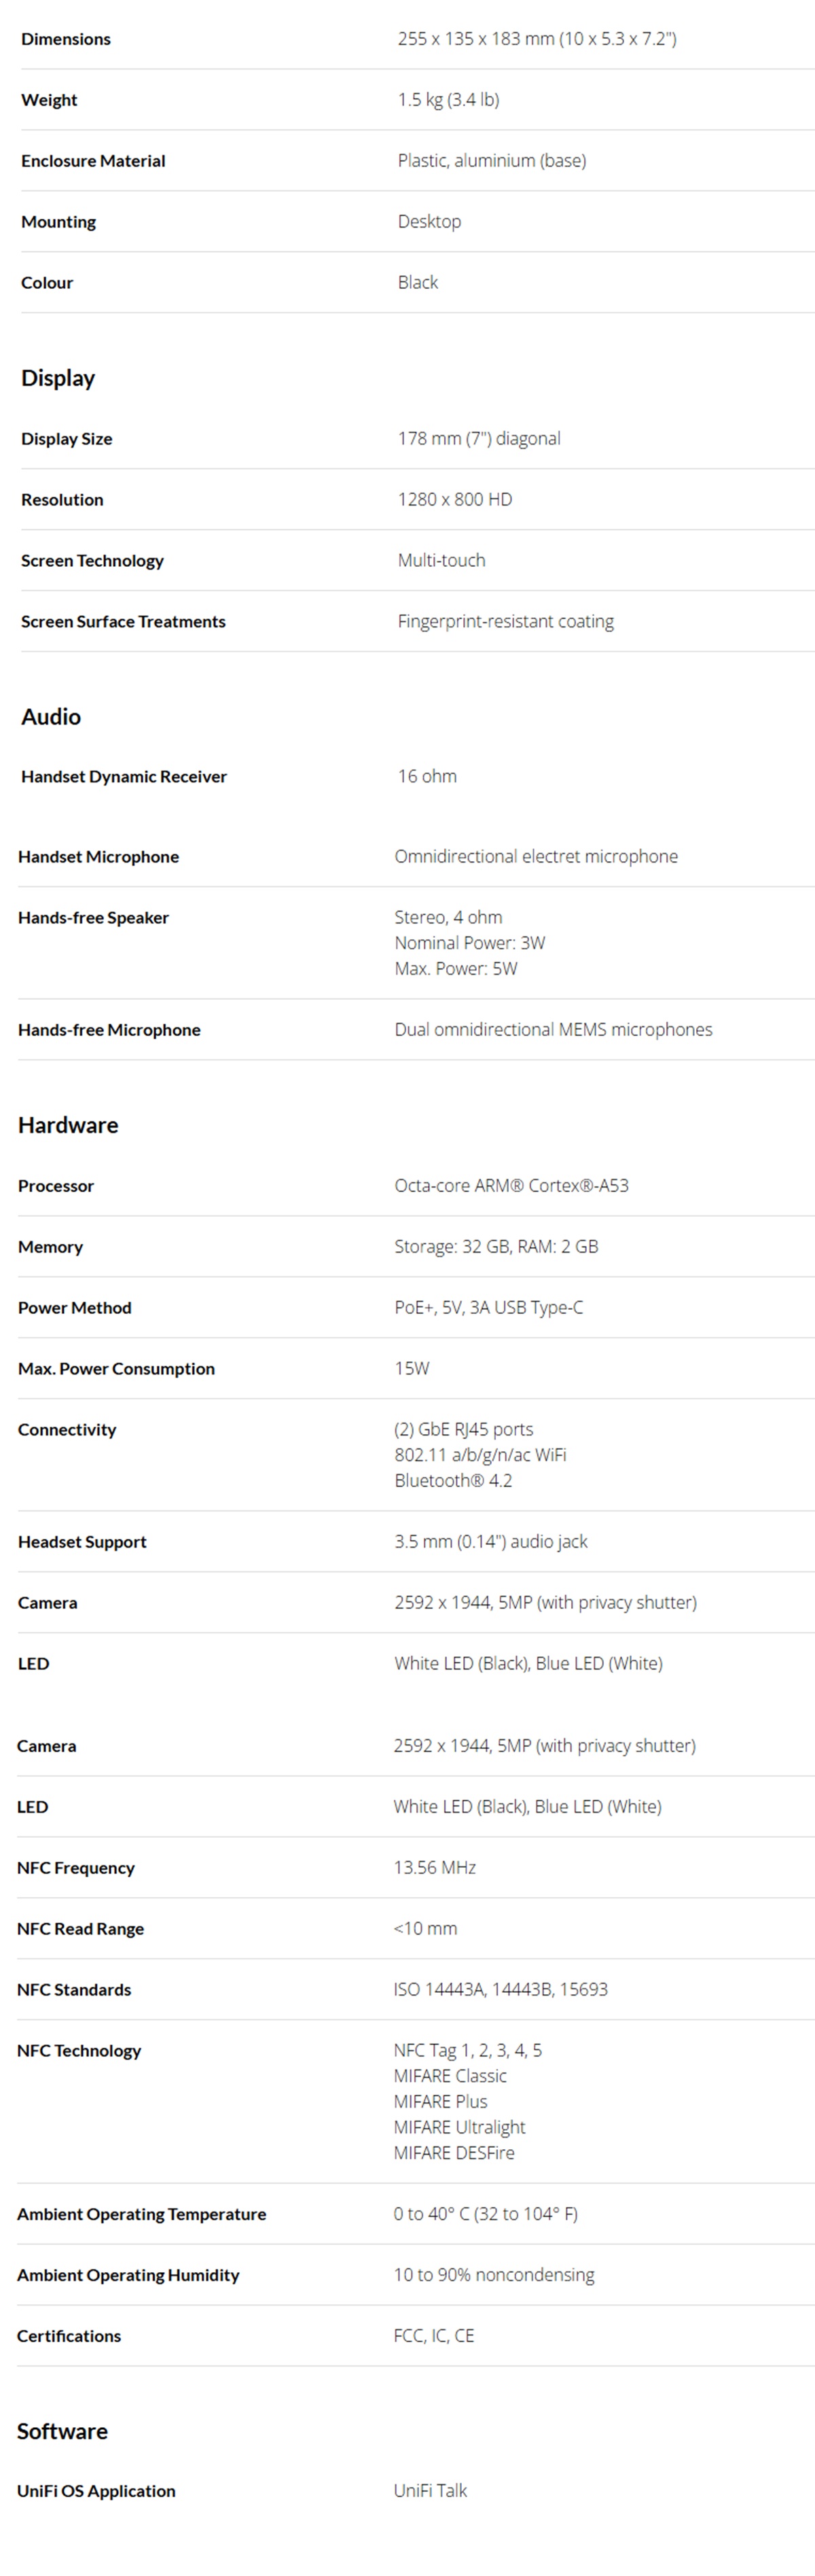Click the Storage: 32 GB, RAM: 2 GB value
Viewport: 815px width, 2576px height.
point(496,1247)
